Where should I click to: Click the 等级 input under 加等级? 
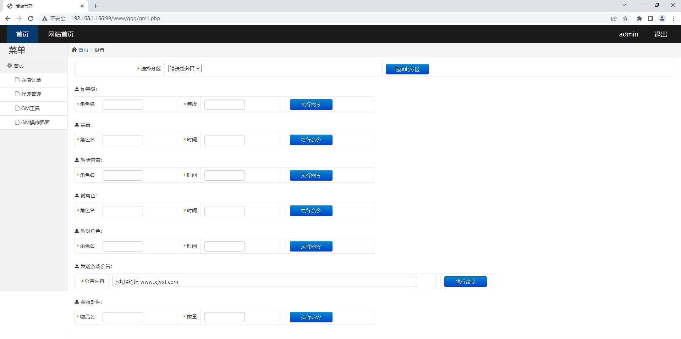pos(224,104)
